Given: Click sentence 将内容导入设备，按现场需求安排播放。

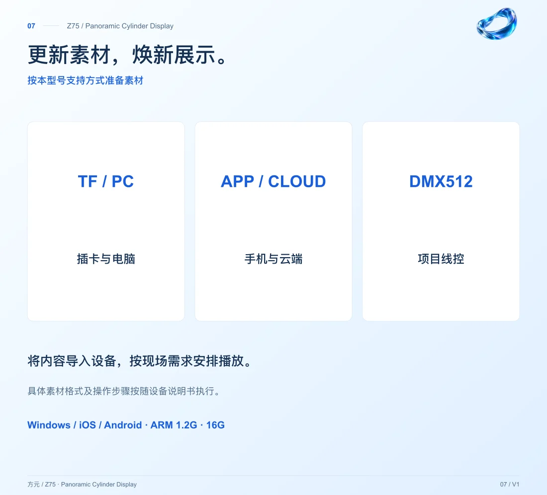Looking at the screenshot, I should [140, 361].
